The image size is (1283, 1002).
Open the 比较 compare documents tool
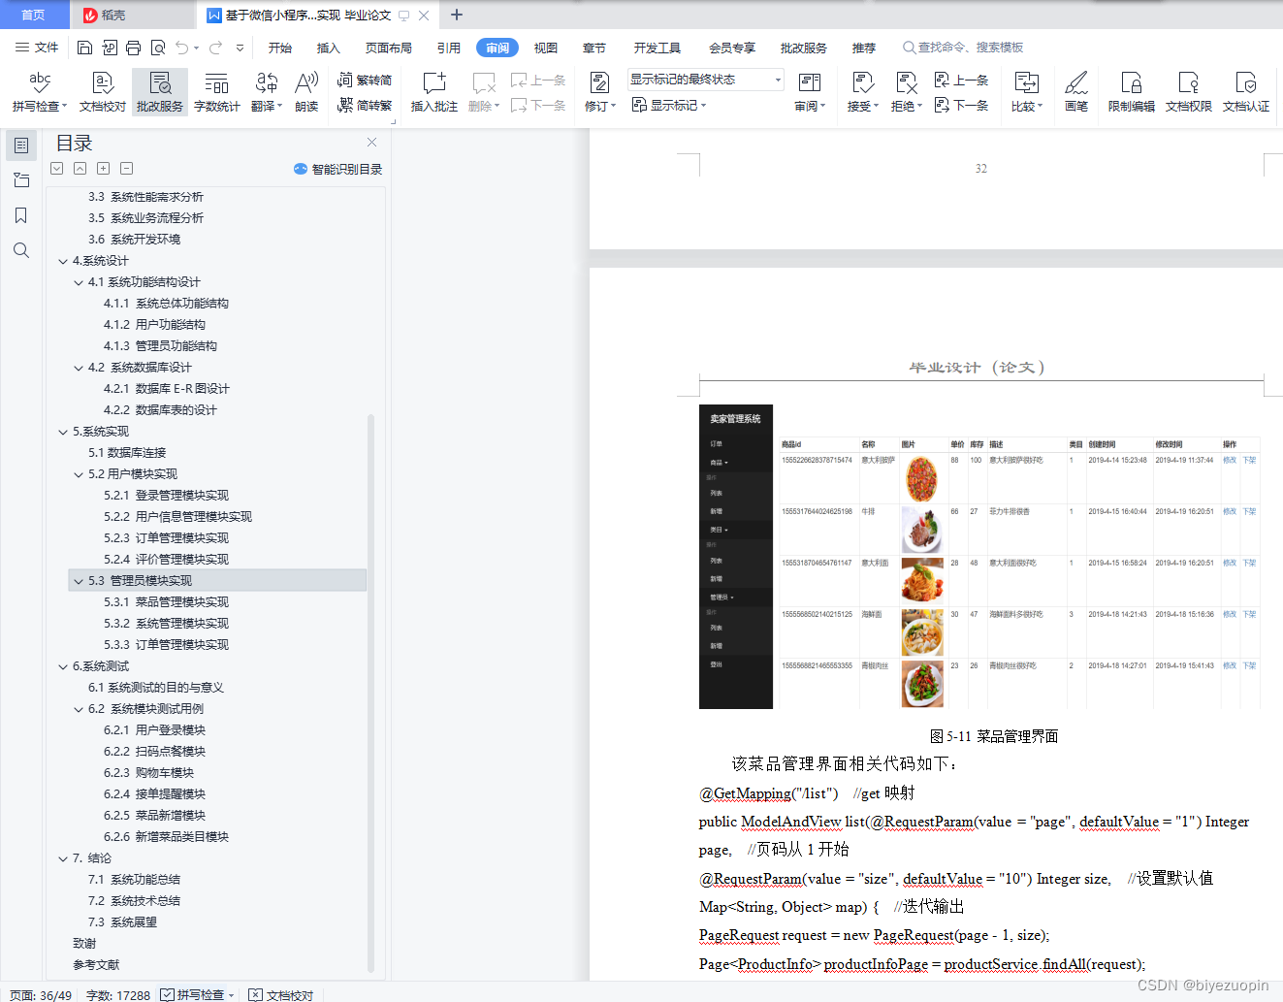[1026, 92]
